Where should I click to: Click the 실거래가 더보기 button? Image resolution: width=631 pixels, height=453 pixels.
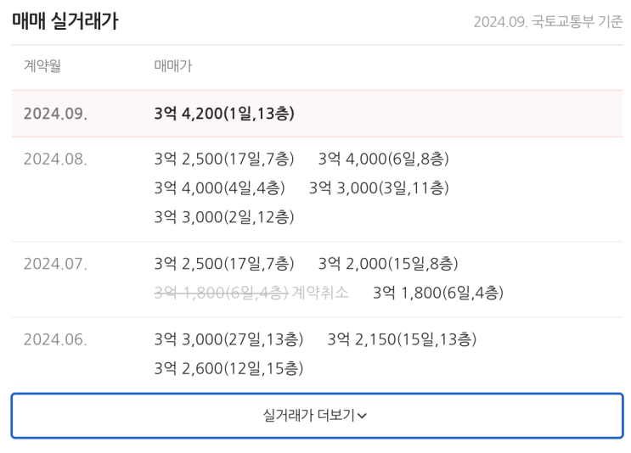(316, 416)
